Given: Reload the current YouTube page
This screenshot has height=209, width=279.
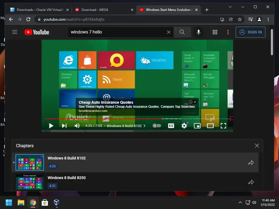Looking at the screenshot, I should click(28, 19).
